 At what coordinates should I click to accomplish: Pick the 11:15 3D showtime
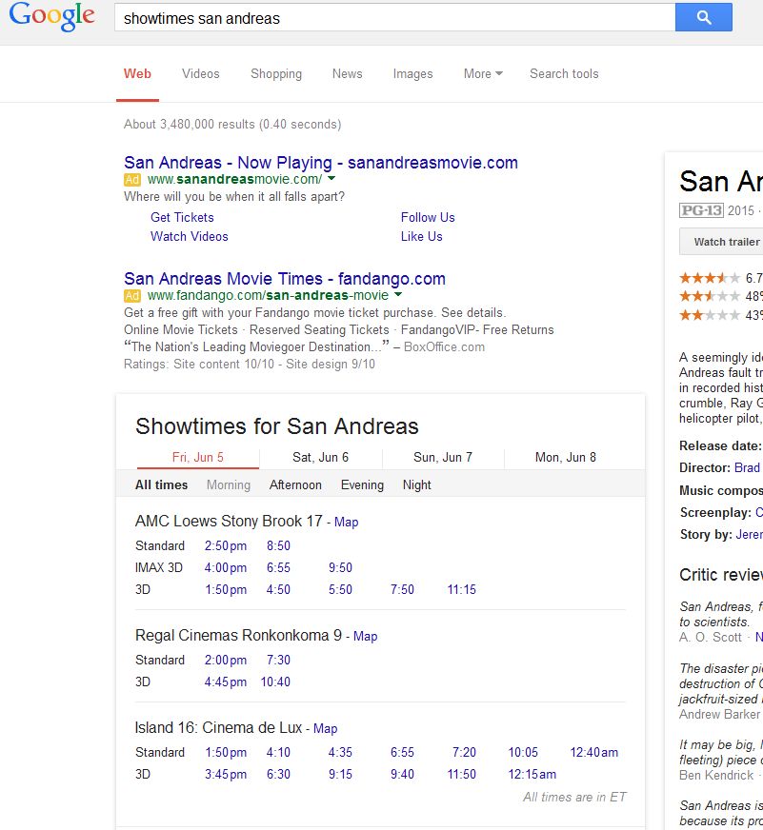point(461,590)
